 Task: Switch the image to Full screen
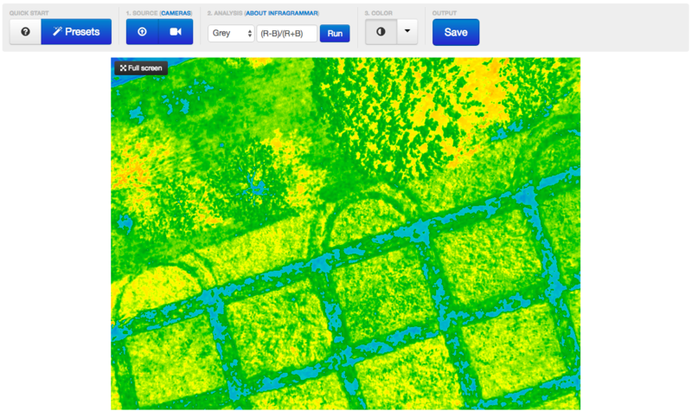click(x=141, y=68)
